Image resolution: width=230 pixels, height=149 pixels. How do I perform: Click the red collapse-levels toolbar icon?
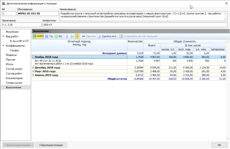tap(67, 36)
